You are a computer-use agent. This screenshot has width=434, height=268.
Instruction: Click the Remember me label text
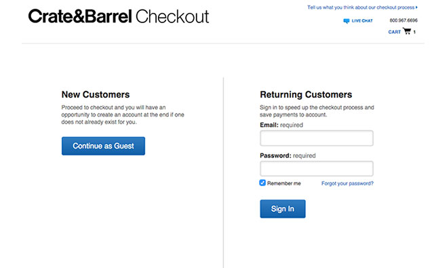click(x=284, y=183)
